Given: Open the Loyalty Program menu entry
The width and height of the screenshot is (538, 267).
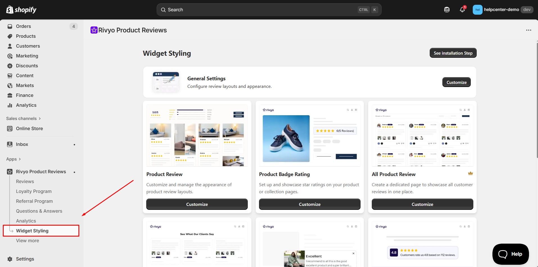Looking at the screenshot, I should tap(33, 191).
